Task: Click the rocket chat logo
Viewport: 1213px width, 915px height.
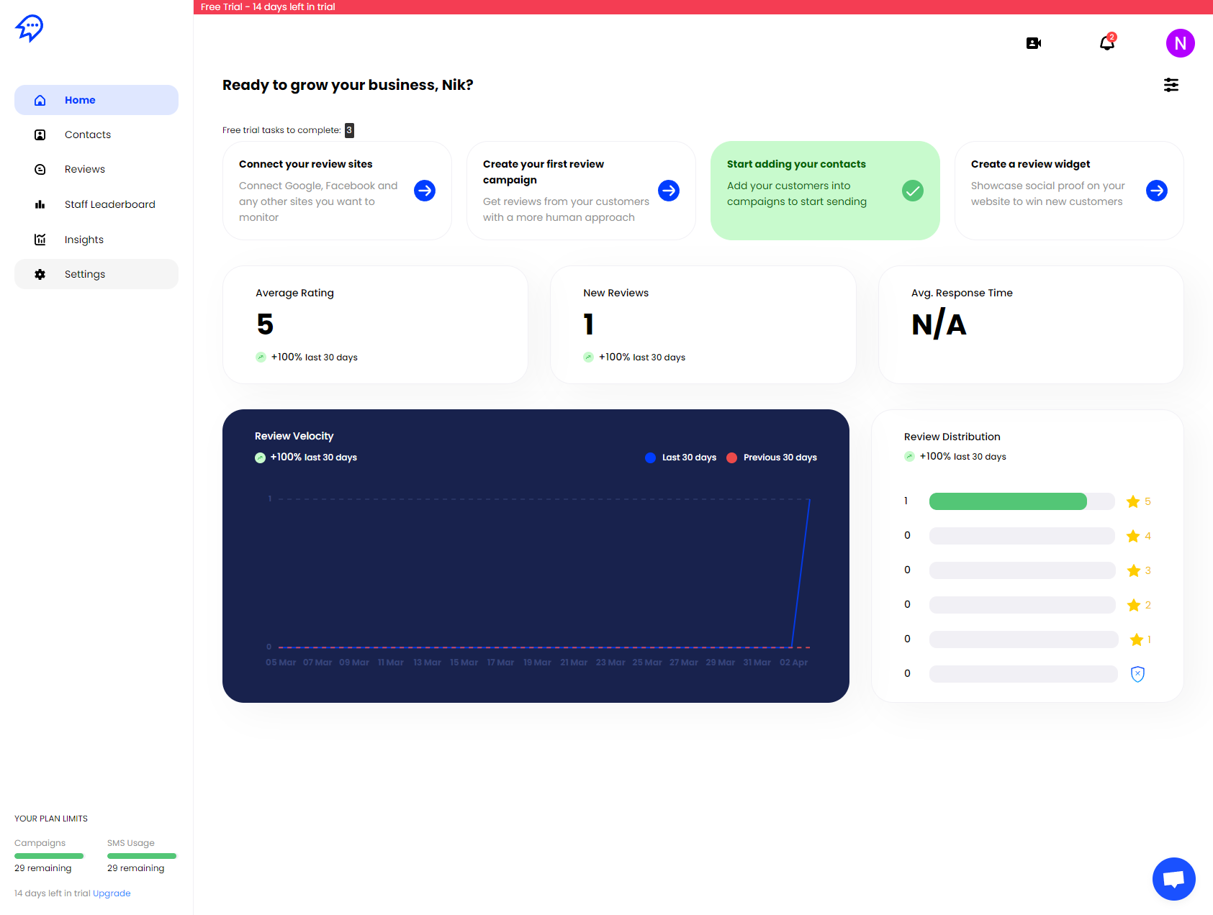Action: pos(30,29)
